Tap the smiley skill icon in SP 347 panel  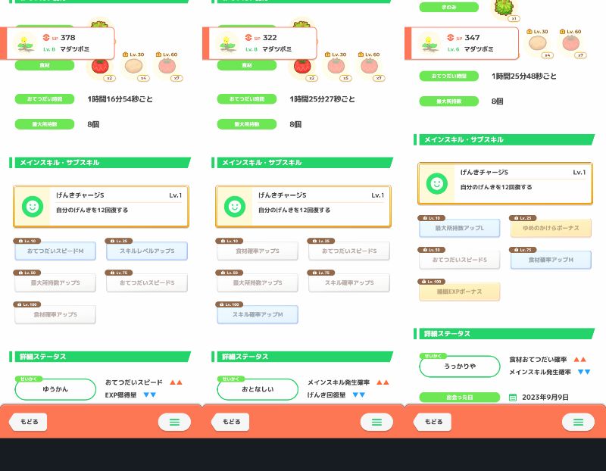point(437,183)
